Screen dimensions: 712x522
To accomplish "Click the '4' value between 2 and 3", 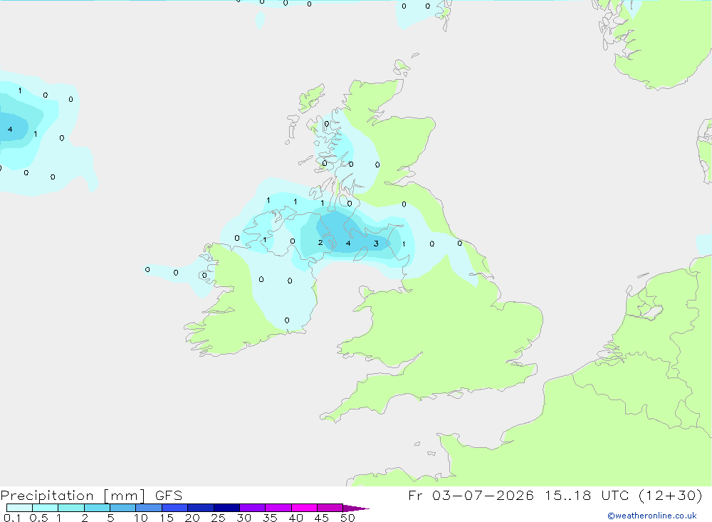I will [348, 243].
